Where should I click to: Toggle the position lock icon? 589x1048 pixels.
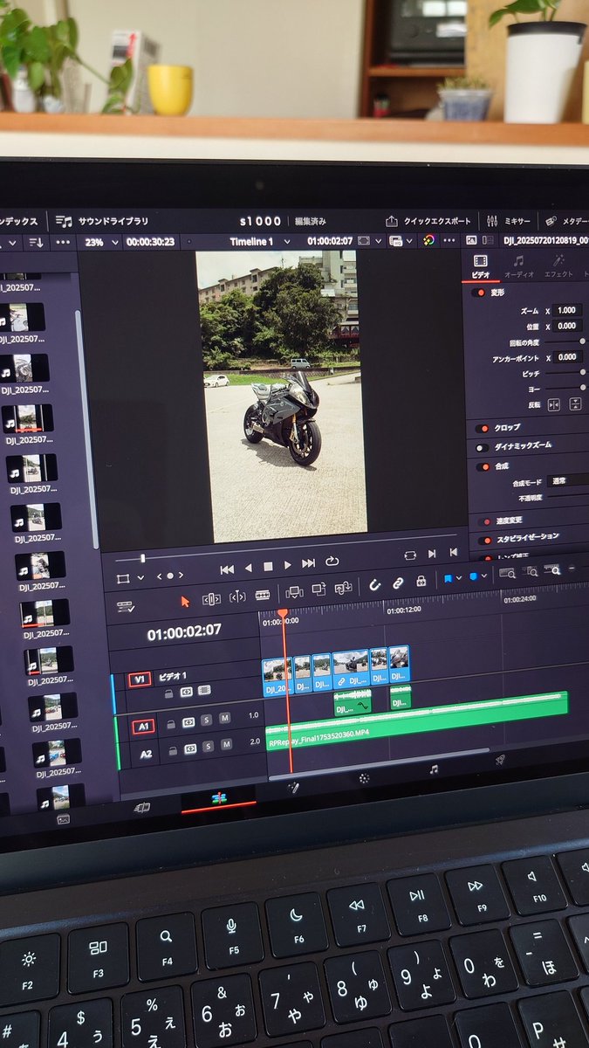click(x=421, y=580)
